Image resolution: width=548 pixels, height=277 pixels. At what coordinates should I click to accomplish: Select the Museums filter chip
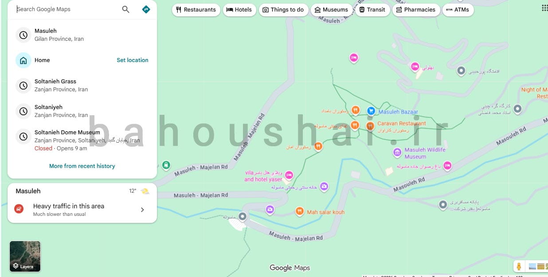[331, 10]
